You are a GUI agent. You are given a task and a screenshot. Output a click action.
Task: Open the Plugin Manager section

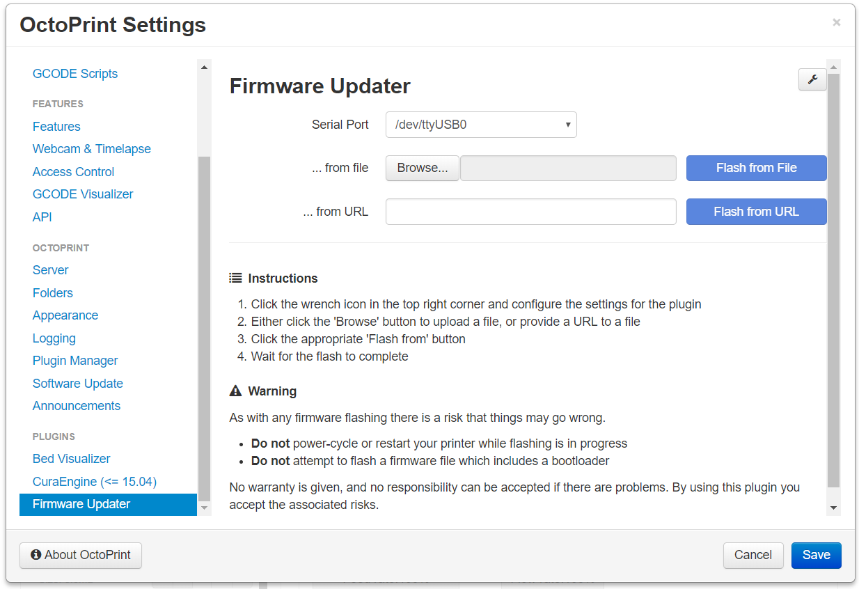75,361
